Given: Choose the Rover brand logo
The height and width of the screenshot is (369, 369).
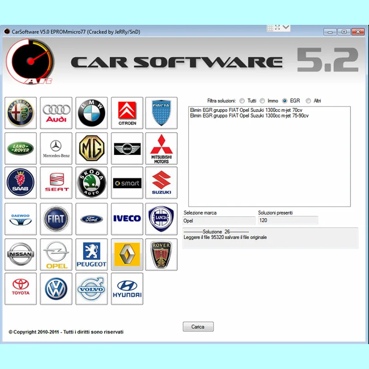Looking at the screenshot, I should click(161, 255).
